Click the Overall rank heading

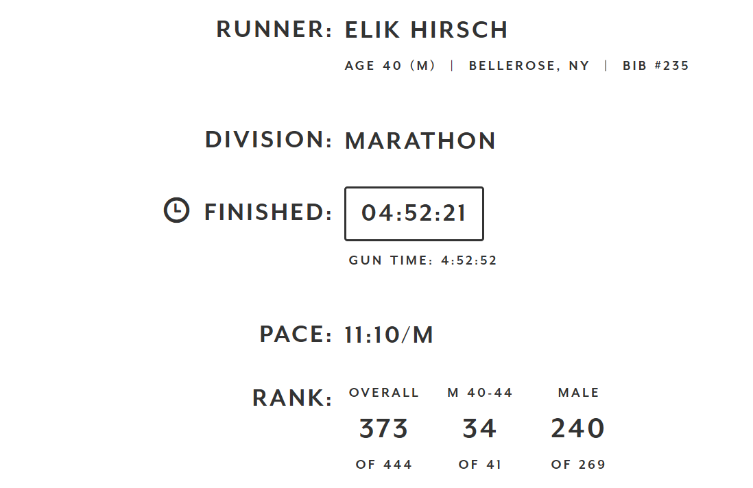pyautogui.click(x=383, y=393)
